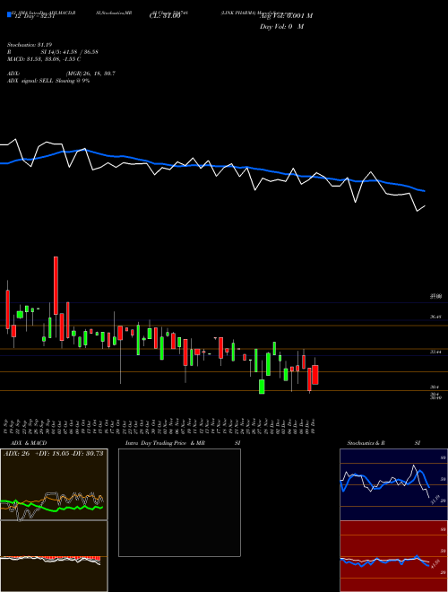
Task: Click the thick blue moving average line
Action: click(x=212, y=166)
